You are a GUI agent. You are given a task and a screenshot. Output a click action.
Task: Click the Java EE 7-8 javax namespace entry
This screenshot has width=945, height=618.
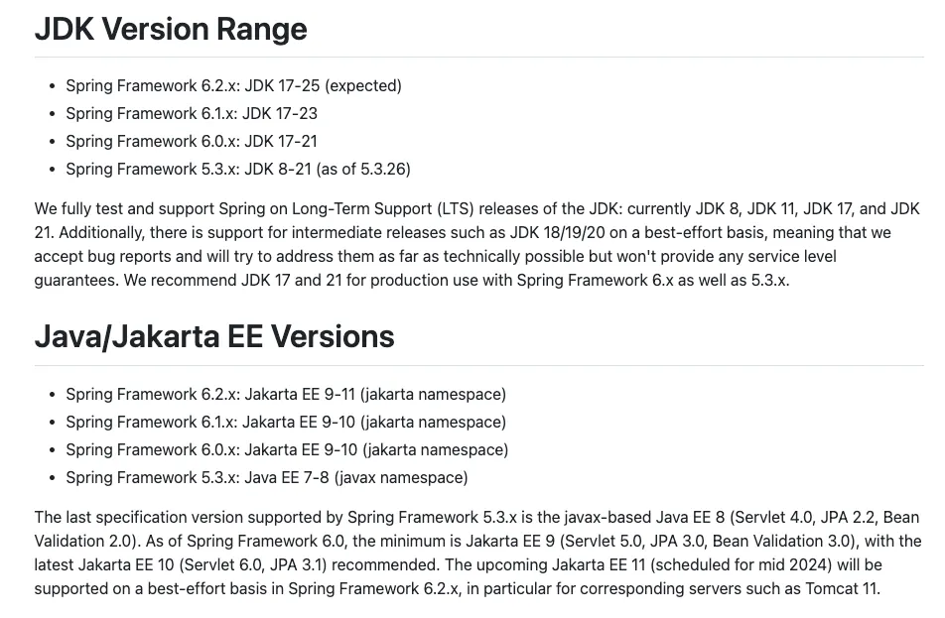[266, 478]
